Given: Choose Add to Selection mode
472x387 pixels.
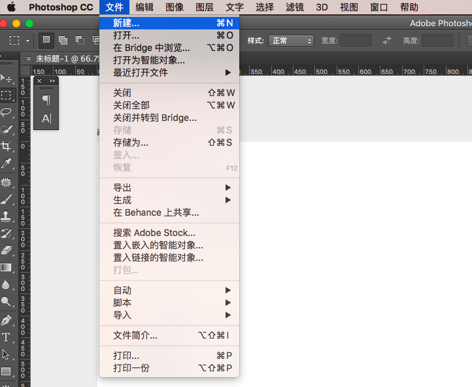Looking at the screenshot, I should (63, 41).
